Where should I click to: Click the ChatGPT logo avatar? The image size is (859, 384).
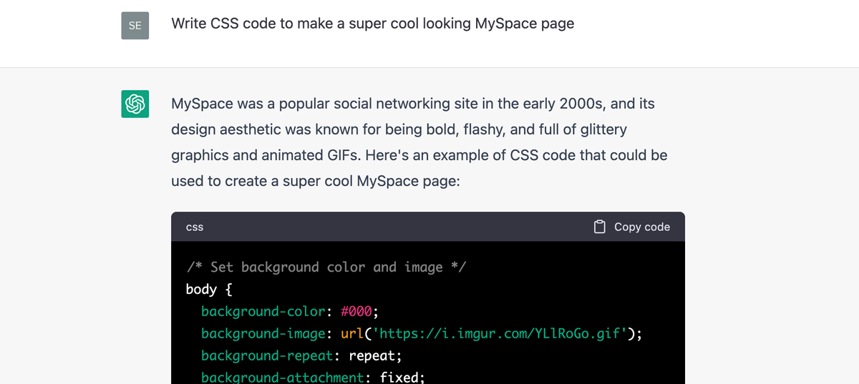135,104
